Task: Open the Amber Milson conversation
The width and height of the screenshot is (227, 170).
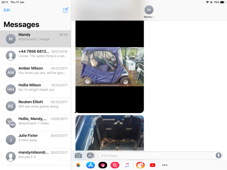Action: pyautogui.click(x=35, y=73)
